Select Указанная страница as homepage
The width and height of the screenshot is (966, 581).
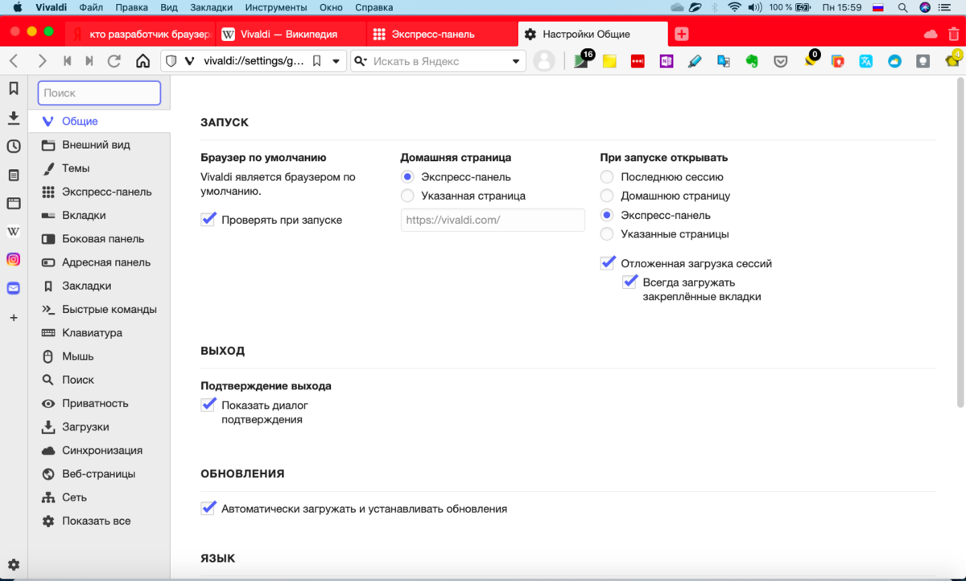(407, 196)
